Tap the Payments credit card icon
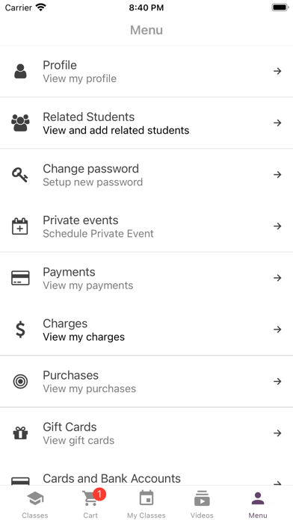The image size is (293, 520). (x=20, y=278)
